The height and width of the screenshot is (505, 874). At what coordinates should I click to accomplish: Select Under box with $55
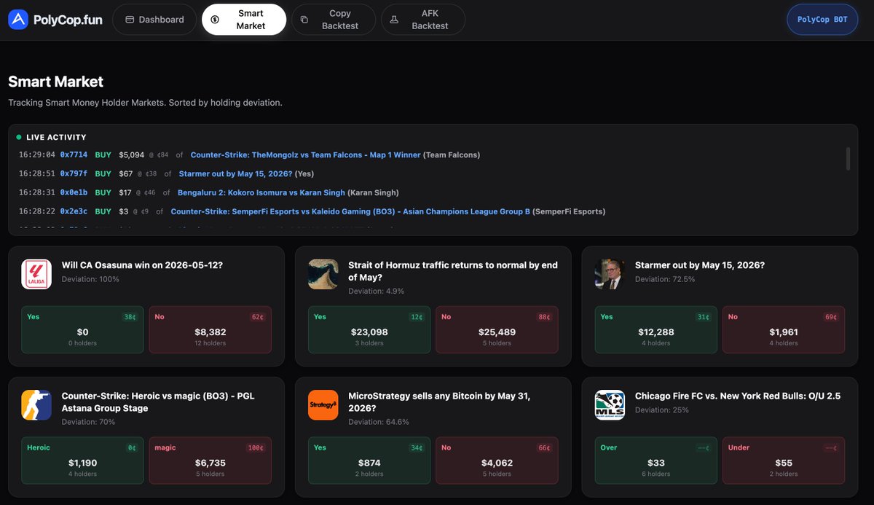784,461
